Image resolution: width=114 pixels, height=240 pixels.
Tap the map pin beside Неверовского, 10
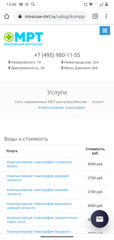pos(9,62)
